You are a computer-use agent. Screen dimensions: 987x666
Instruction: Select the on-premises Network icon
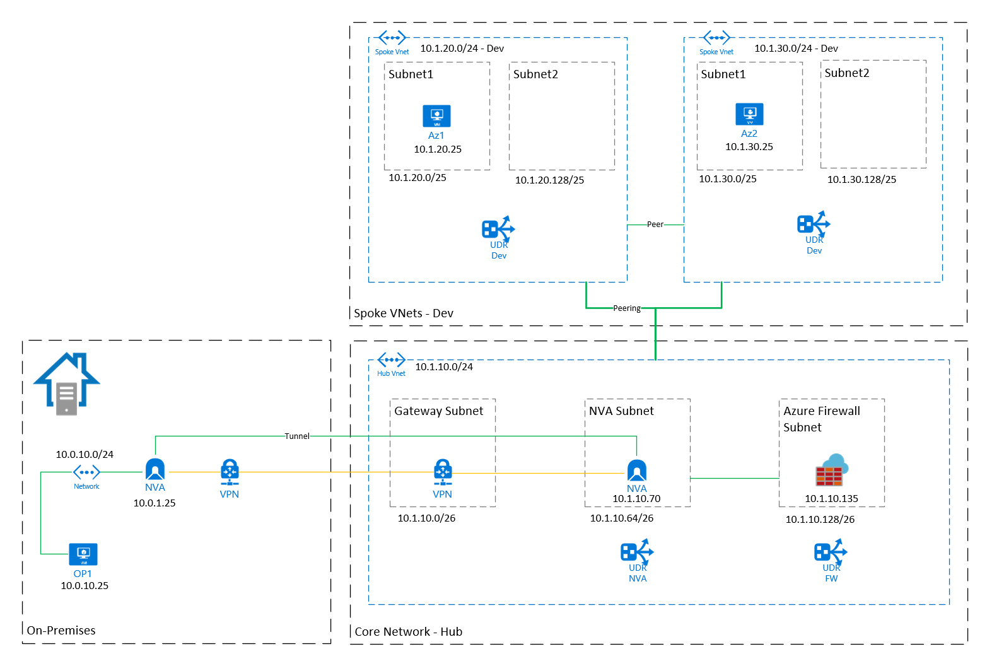click(x=86, y=472)
